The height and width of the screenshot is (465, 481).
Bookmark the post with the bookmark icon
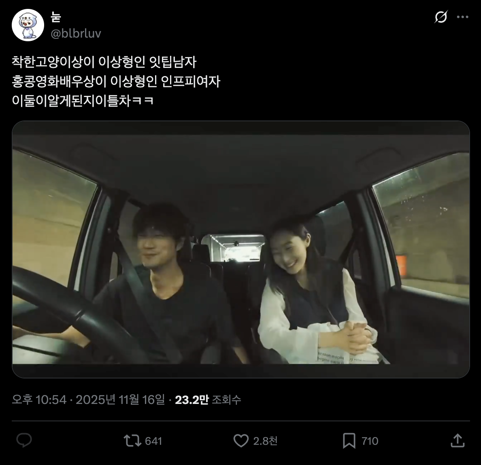pyautogui.click(x=349, y=441)
